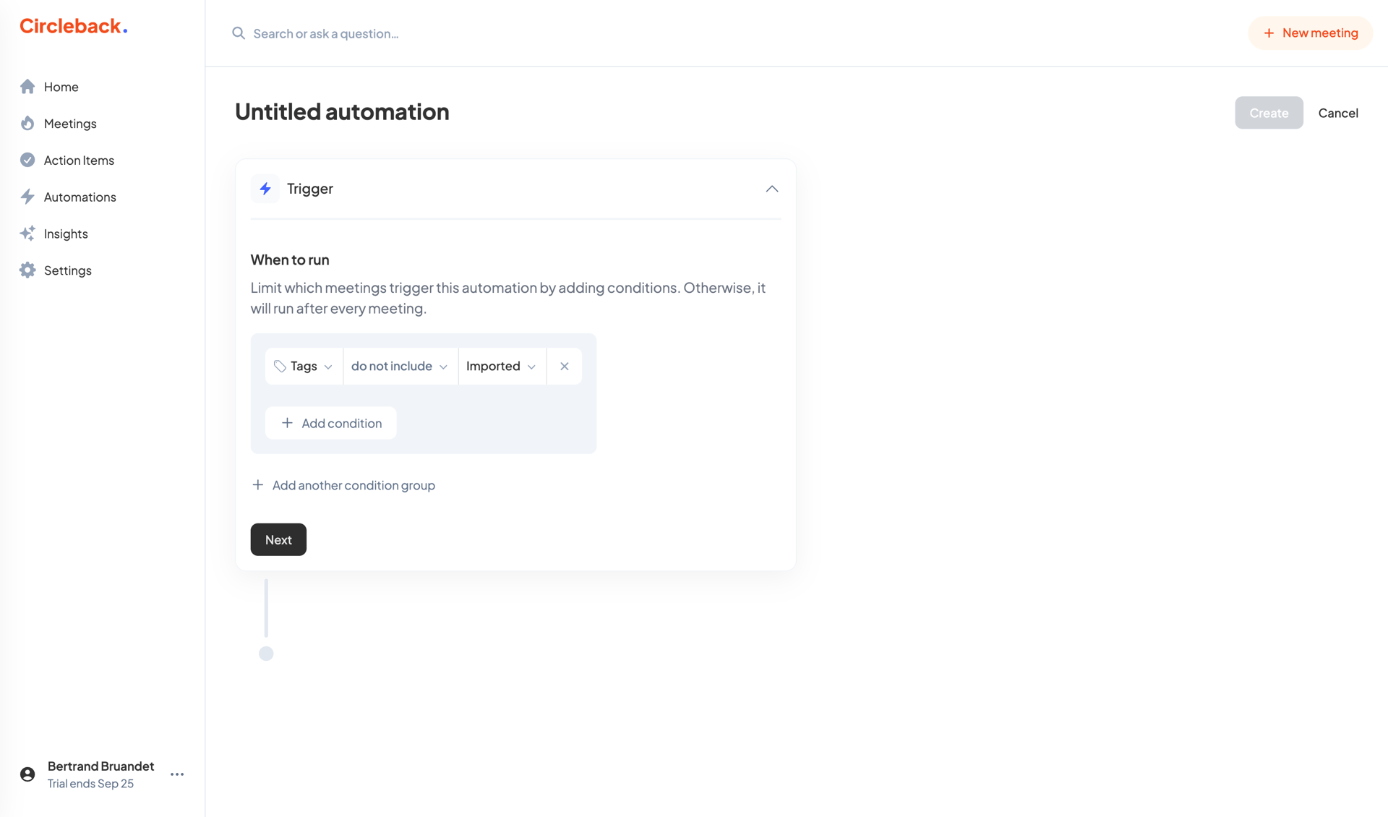Collapse the Trigger section chevron
The image size is (1388, 817).
click(x=771, y=189)
